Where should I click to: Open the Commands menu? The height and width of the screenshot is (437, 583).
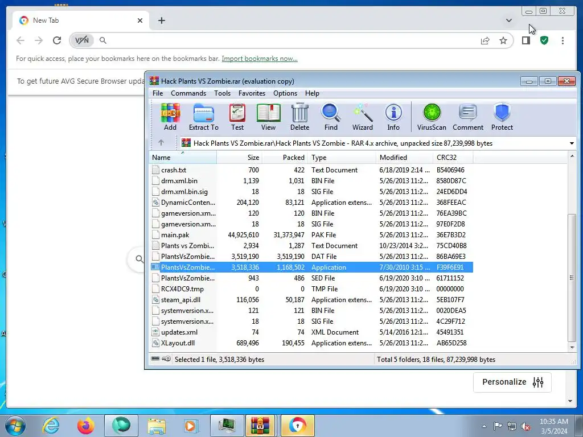click(188, 93)
